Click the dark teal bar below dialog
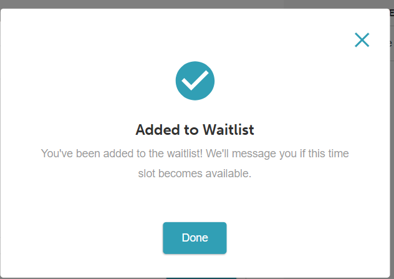The height and width of the screenshot is (279, 394). (x=201, y=278)
